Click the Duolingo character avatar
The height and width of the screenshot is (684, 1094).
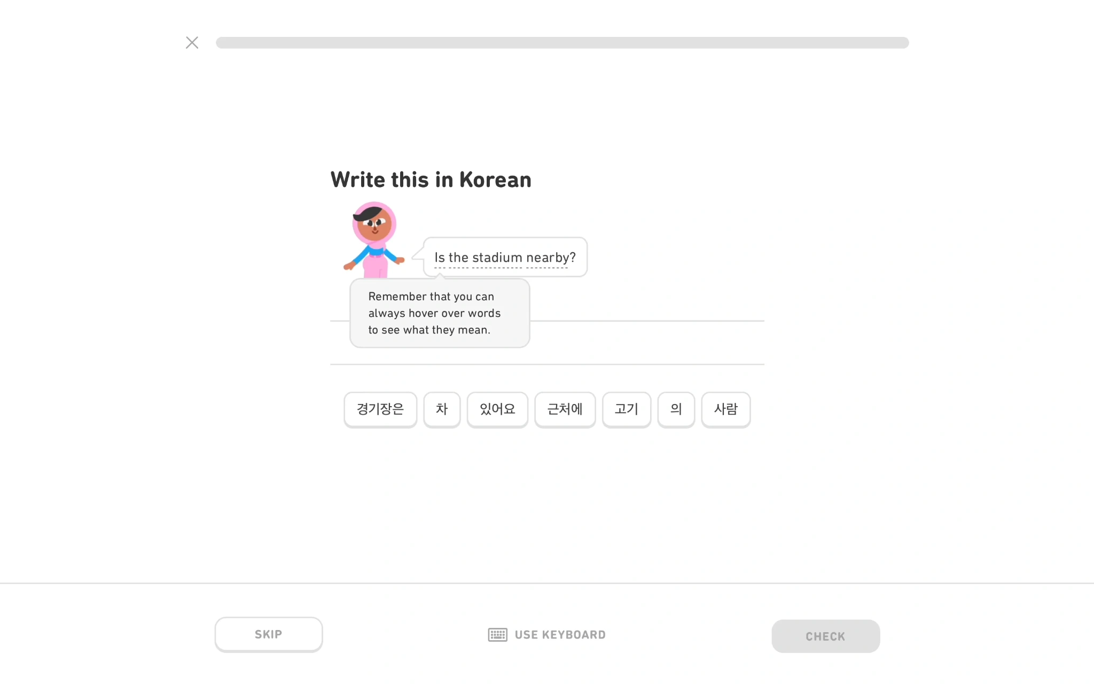(374, 239)
